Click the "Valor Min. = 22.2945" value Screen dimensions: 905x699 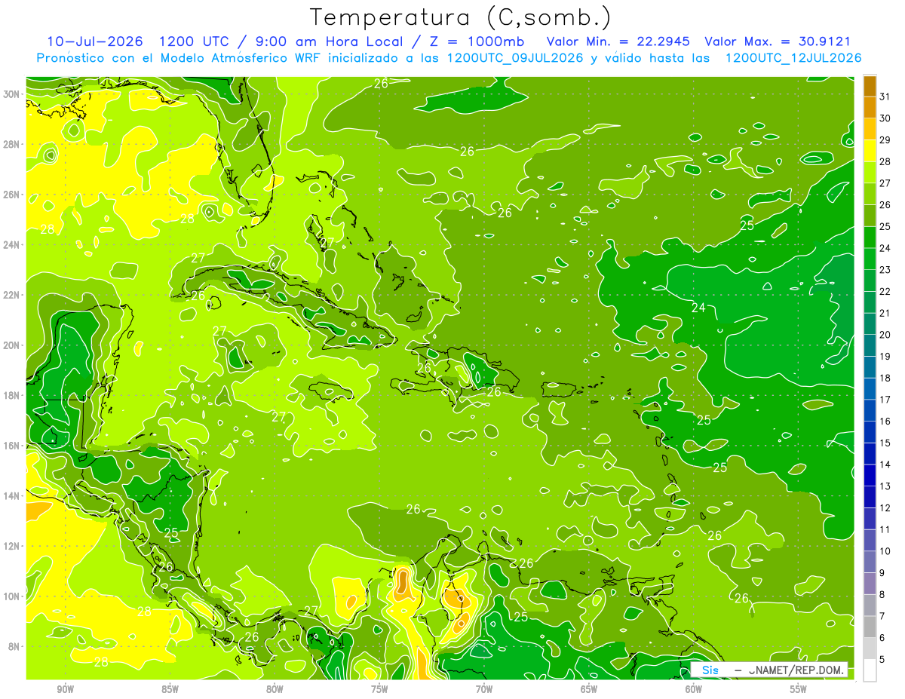(618, 41)
